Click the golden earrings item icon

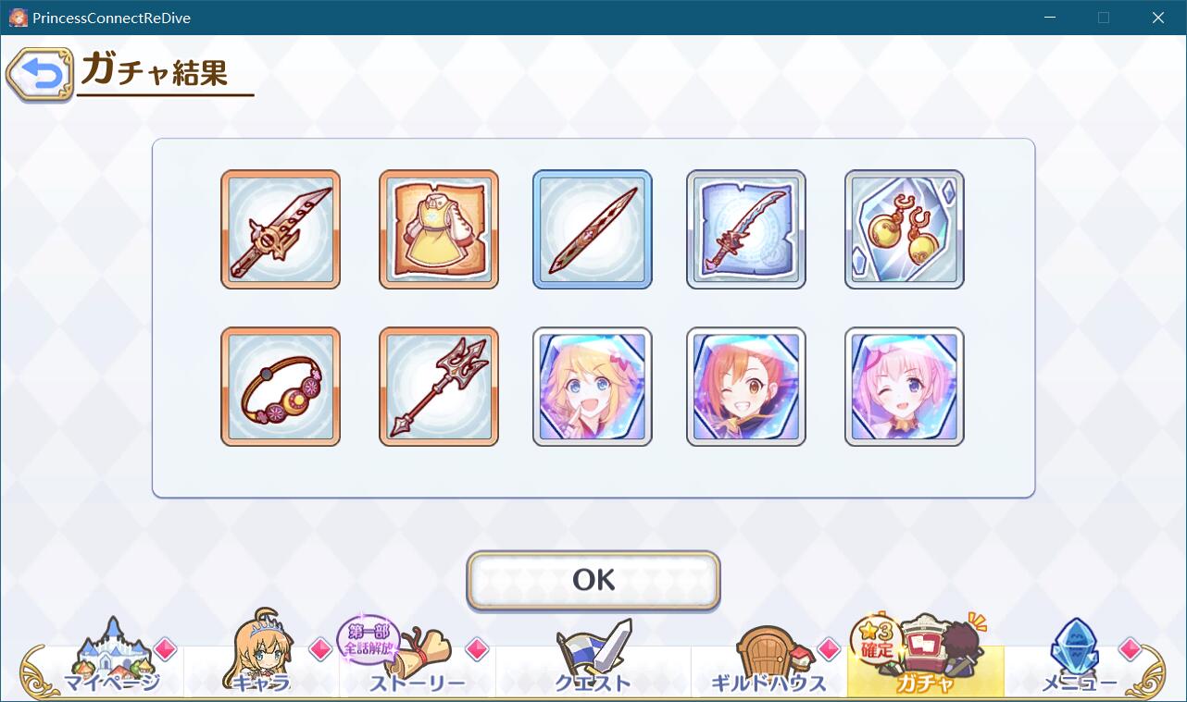(x=905, y=229)
